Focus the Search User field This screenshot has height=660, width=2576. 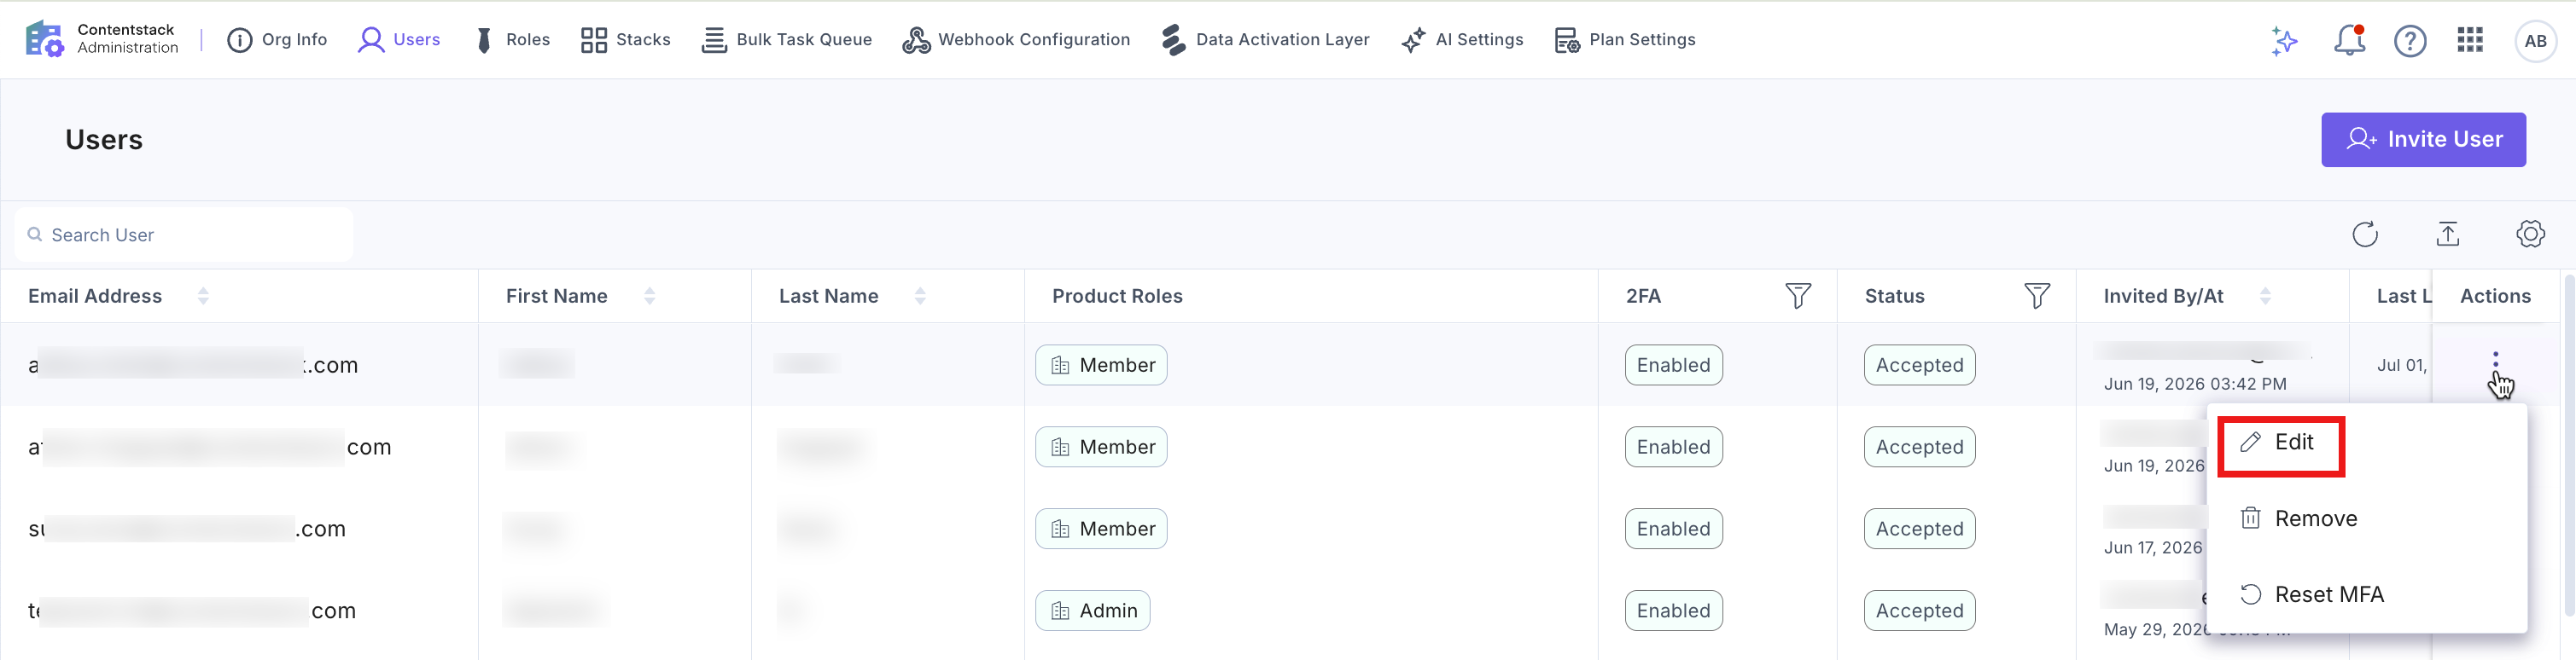pos(184,234)
